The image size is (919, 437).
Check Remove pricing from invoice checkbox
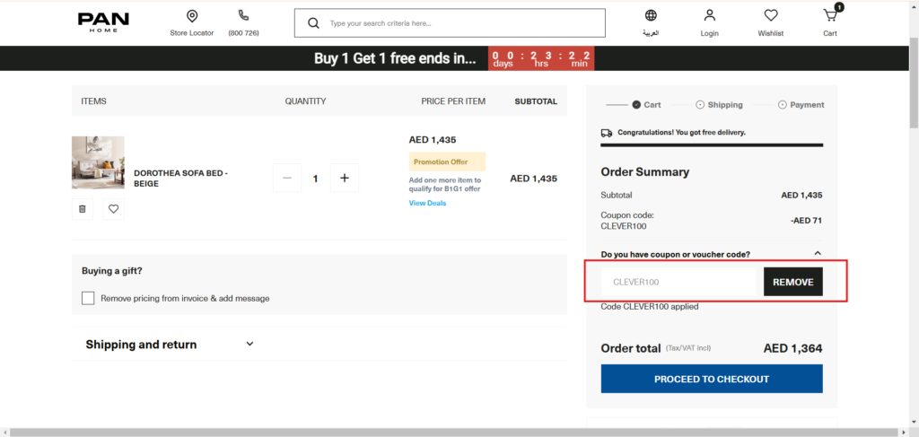point(88,298)
